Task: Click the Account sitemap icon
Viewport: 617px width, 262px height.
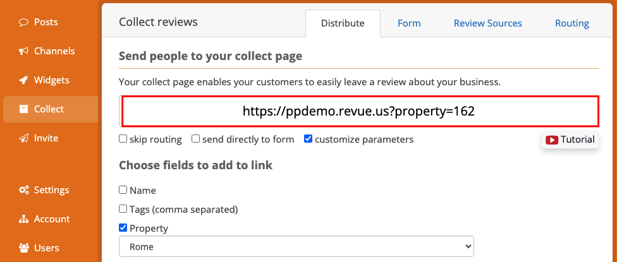Action: pyautogui.click(x=23, y=219)
